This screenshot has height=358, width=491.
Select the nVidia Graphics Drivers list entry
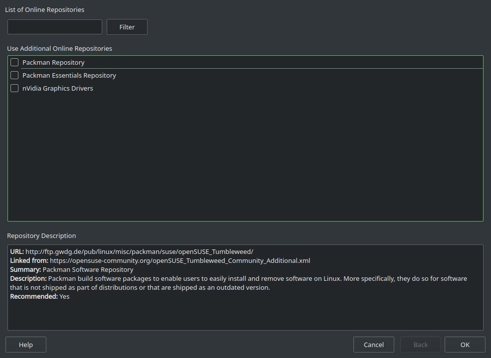[58, 88]
